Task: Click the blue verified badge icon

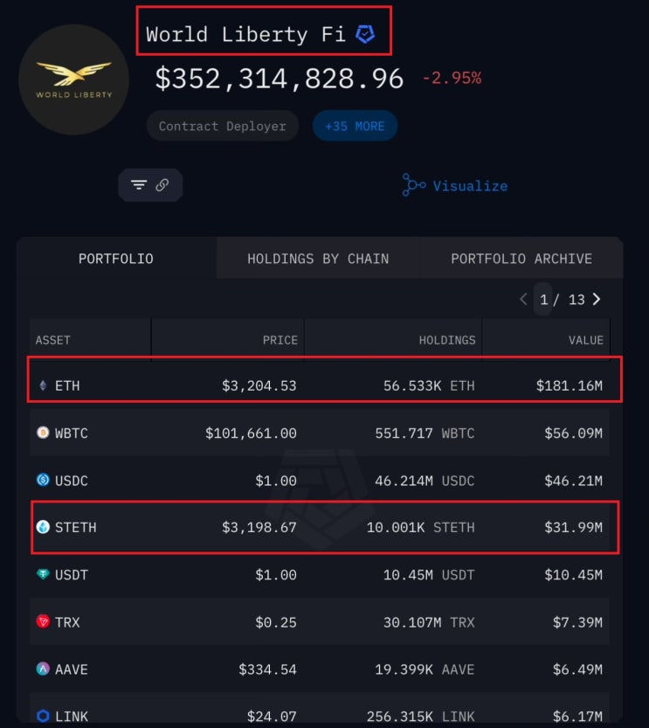Action: [365, 35]
